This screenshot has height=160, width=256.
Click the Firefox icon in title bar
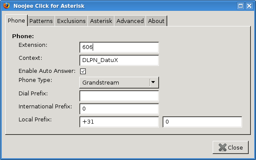[x=6, y=6]
